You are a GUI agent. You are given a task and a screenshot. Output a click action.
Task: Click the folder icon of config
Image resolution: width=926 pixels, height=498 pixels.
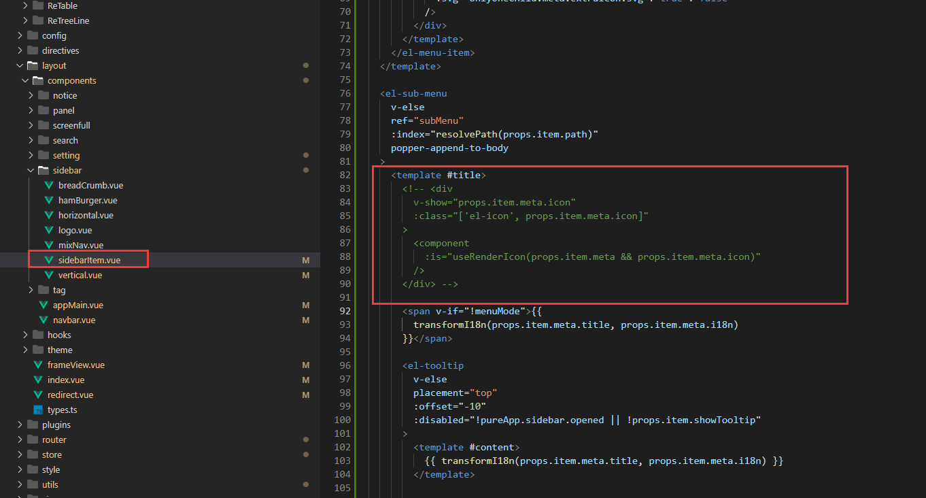(x=32, y=35)
